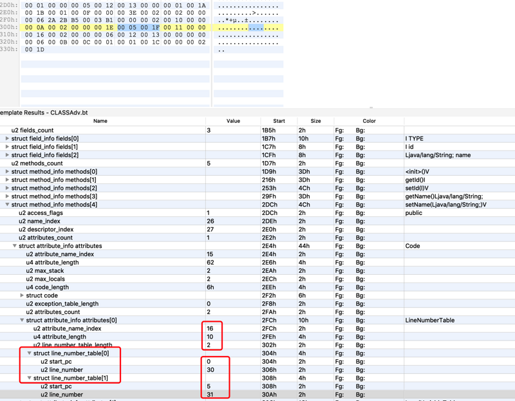
Task: Expand struct method_info methods[1] row
Action: pos(7,180)
